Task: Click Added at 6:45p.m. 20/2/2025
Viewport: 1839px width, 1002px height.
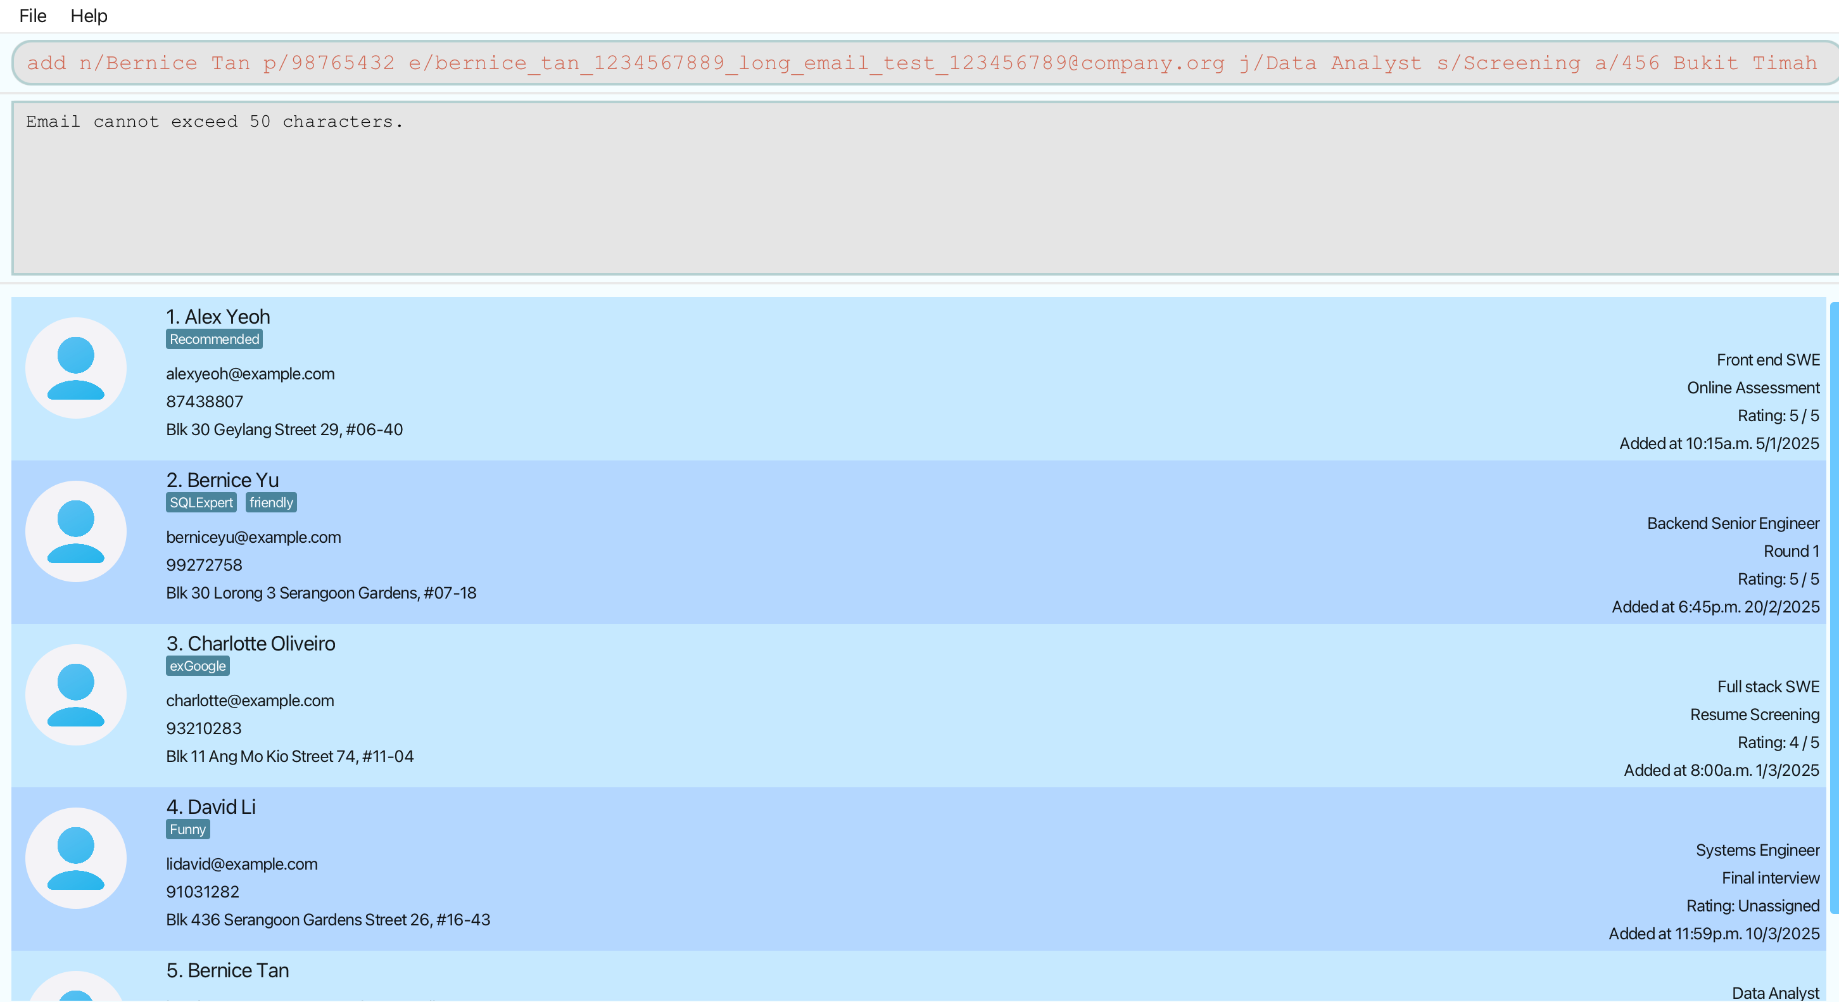Action: click(1716, 608)
